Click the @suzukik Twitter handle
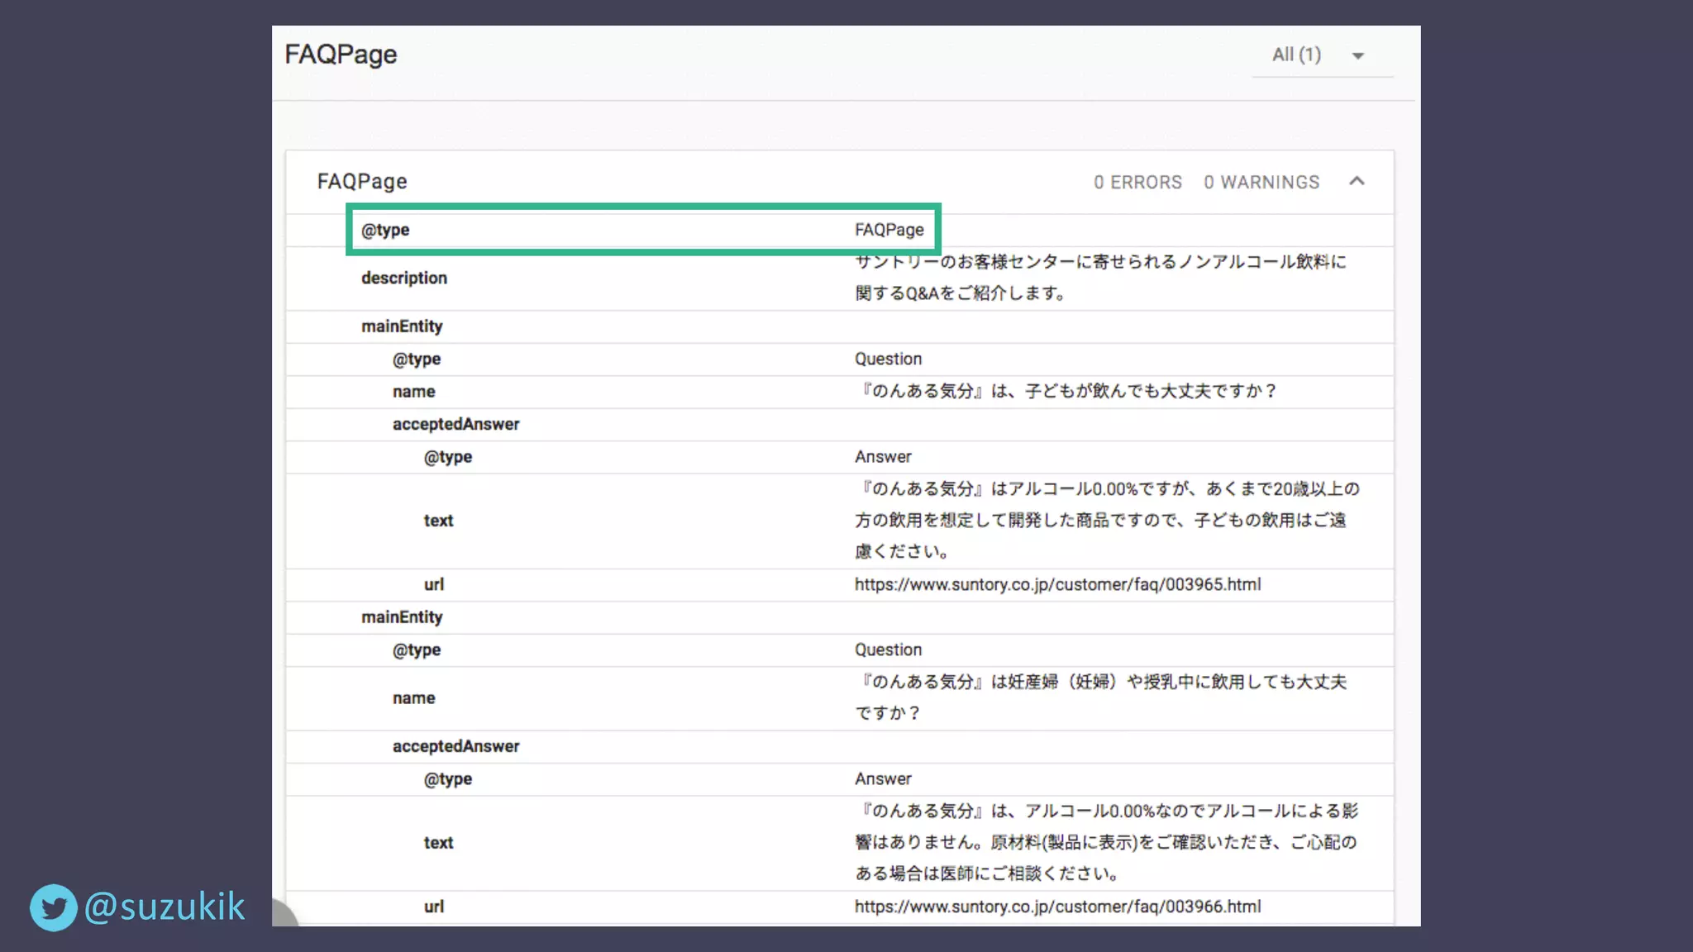This screenshot has width=1693, height=952. (165, 907)
